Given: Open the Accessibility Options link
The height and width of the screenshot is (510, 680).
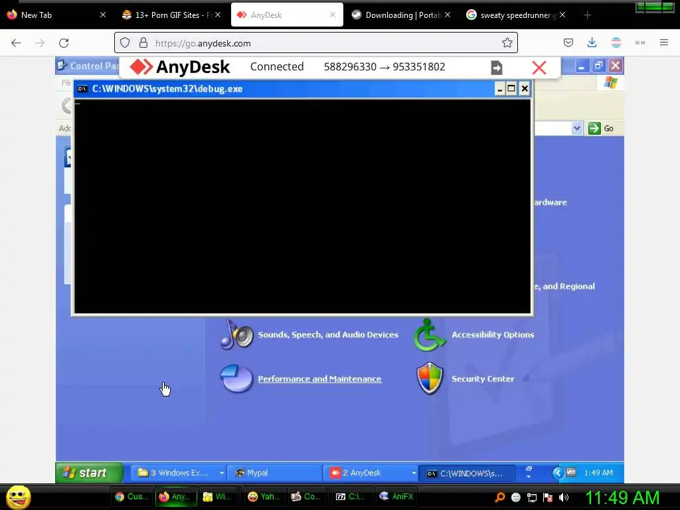Looking at the screenshot, I should point(493,335).
